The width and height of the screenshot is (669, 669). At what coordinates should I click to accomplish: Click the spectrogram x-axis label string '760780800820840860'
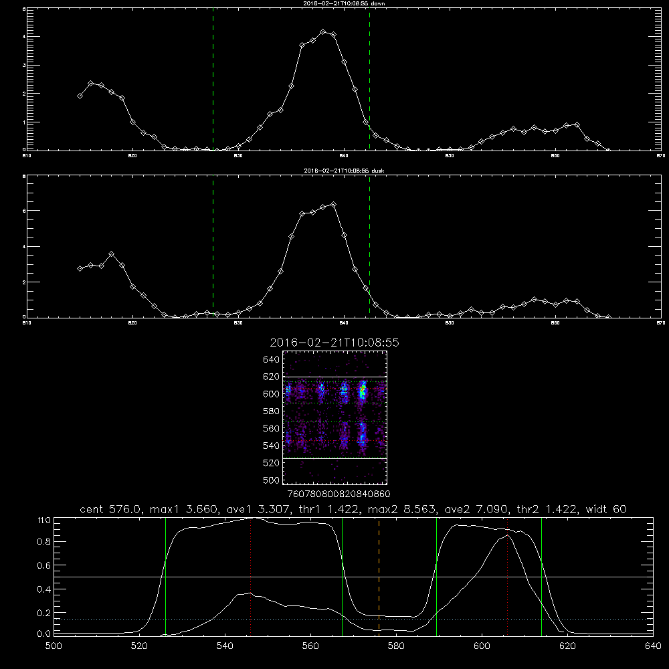(339, 494)
